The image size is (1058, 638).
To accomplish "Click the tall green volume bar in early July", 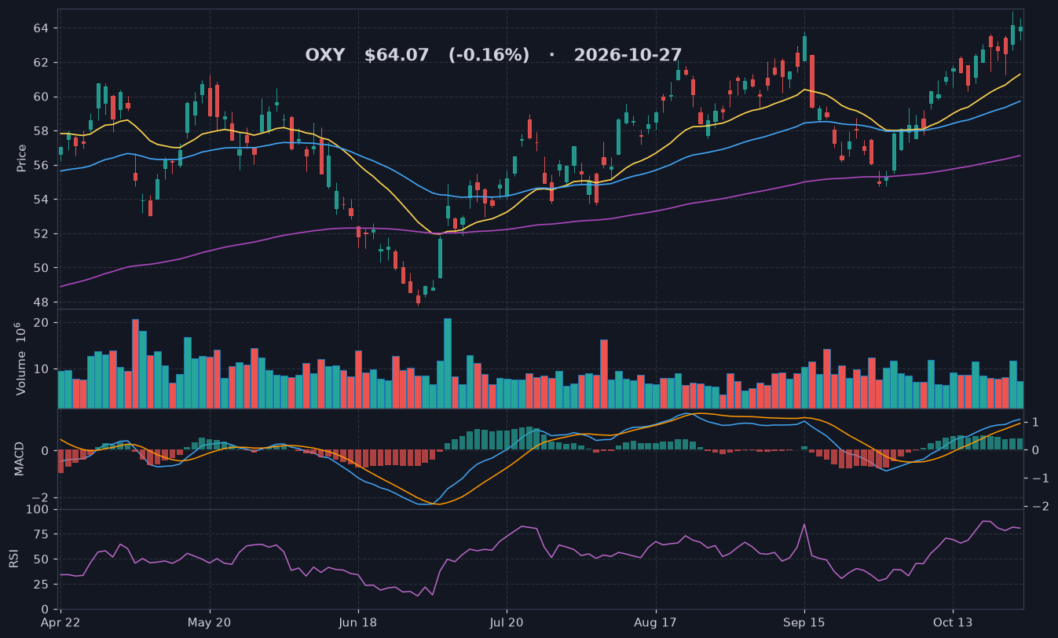I will point(448,363).
